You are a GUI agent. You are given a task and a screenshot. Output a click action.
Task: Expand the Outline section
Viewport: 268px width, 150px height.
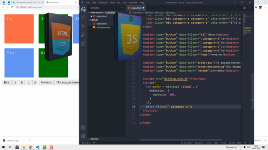coord(94,139)
